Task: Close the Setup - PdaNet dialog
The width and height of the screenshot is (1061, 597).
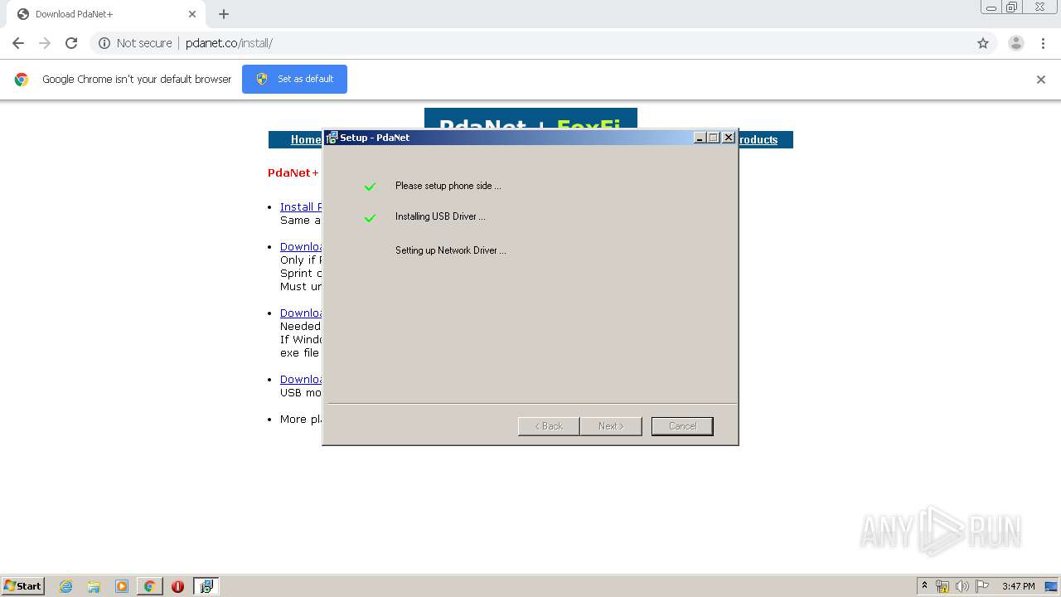Action: [729, 138]
